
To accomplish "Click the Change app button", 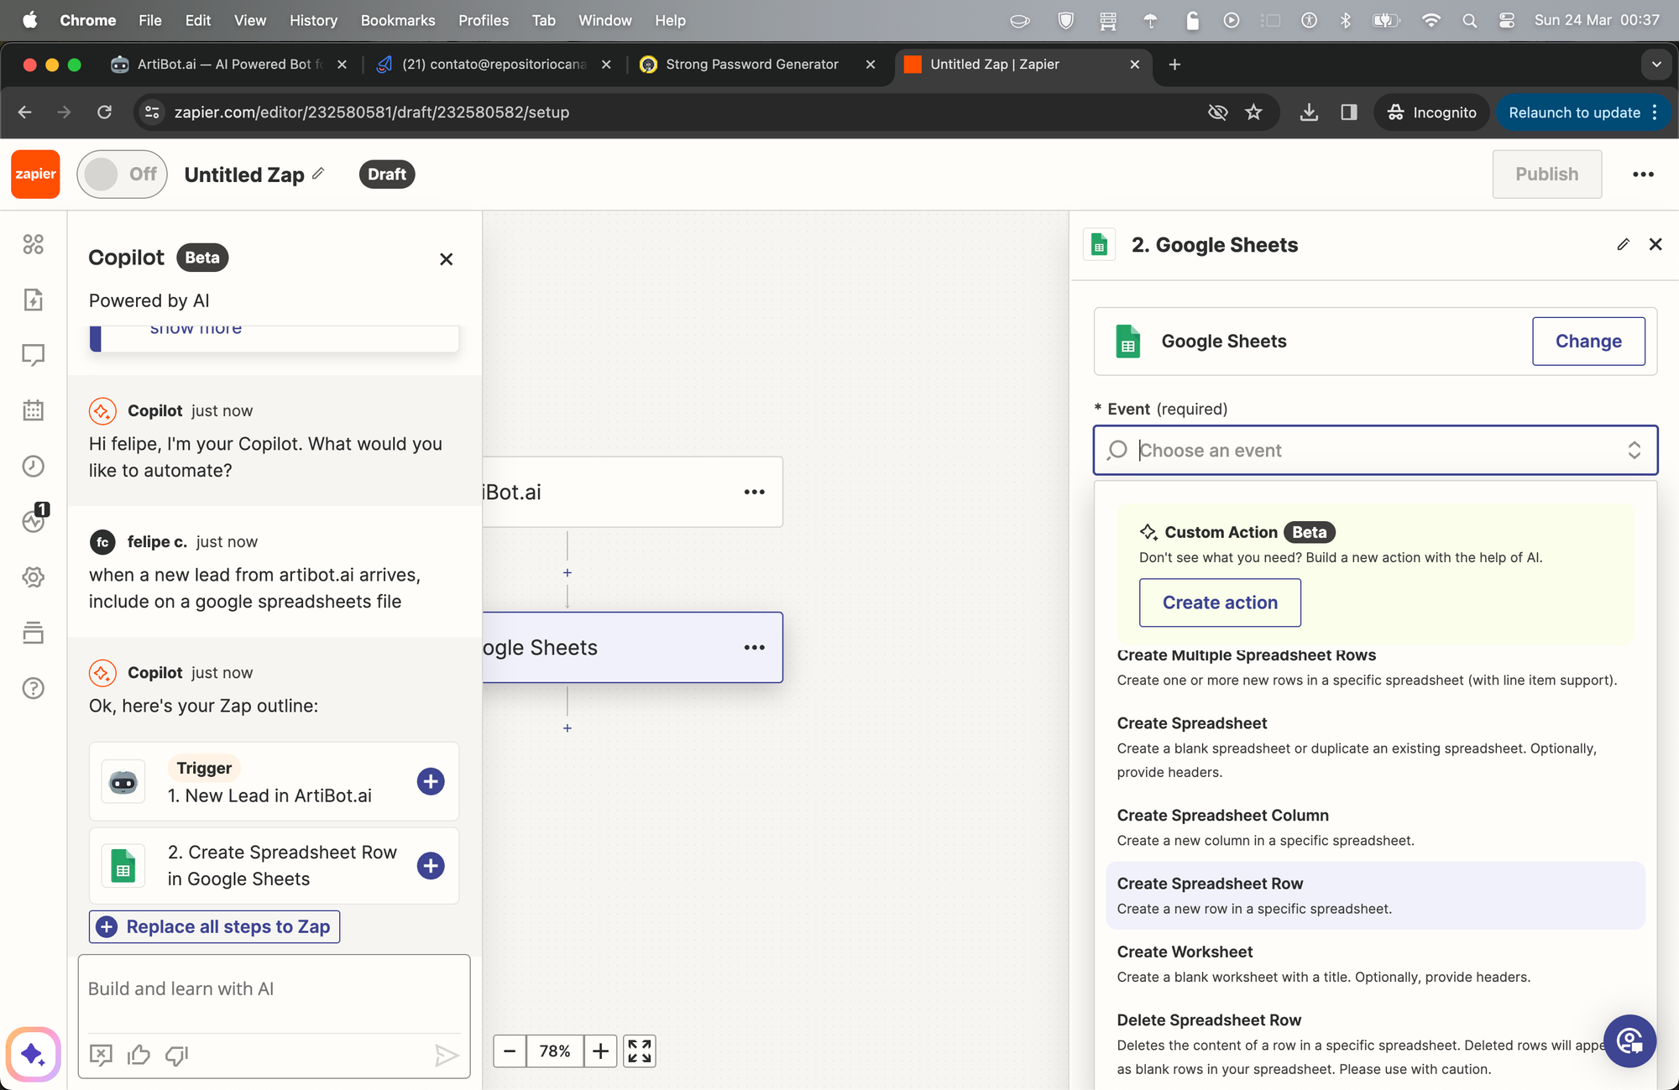I will coord(1588,341).
